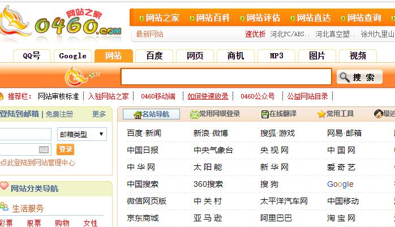Click the 京东商城 site link
The image size is (395, 227).
(143, 218)
